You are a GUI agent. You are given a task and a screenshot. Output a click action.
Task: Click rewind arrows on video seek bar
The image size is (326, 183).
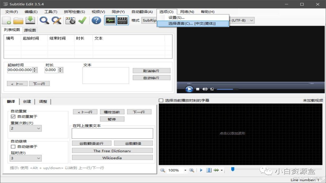(x=189, y=83)
